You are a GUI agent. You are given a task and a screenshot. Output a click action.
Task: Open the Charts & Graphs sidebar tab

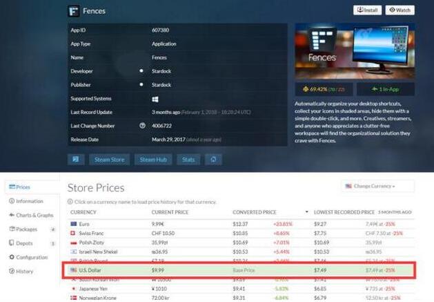[31, 215]
